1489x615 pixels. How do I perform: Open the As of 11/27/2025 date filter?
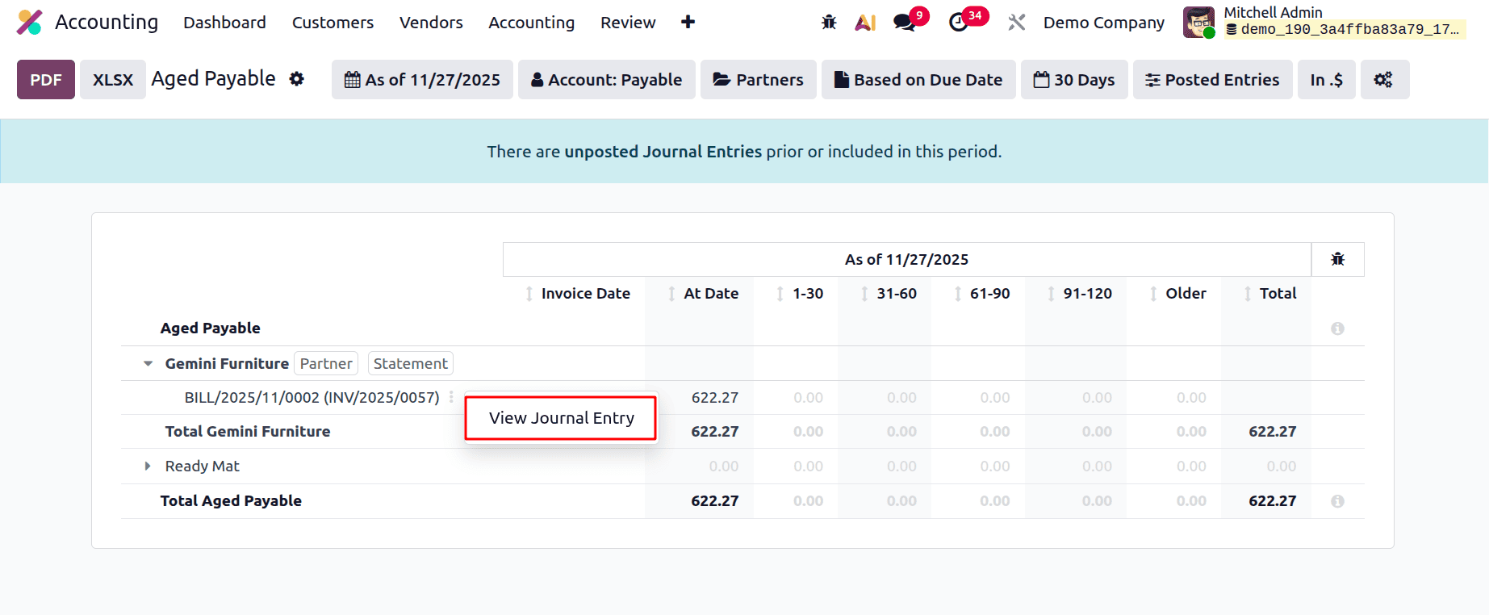[422, 79]
